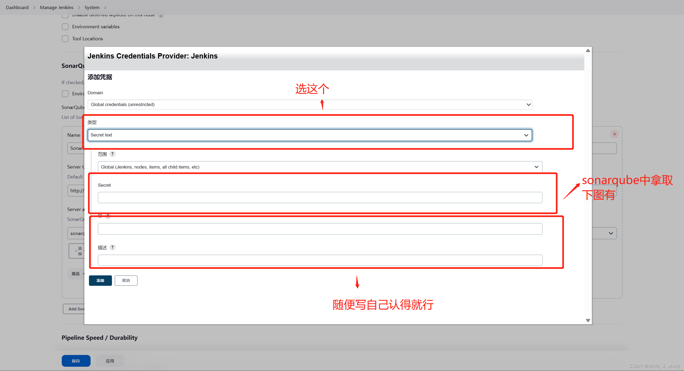
Task: Check the Tool Locations checkbox
Action: pos(65,39)
